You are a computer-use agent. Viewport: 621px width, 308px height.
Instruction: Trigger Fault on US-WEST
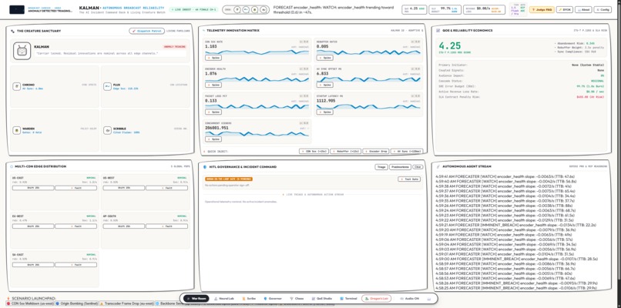coord(166,188)
